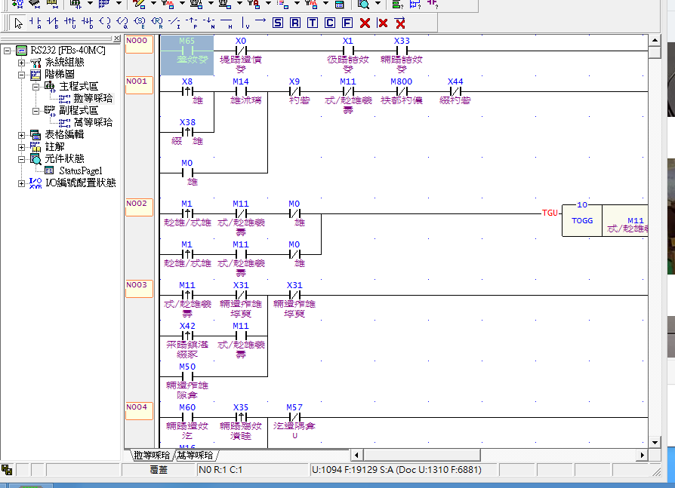Screen dimensions: 675x488
Task: Pick the normally closed contact B tool
Action: [x=52, y=23]
